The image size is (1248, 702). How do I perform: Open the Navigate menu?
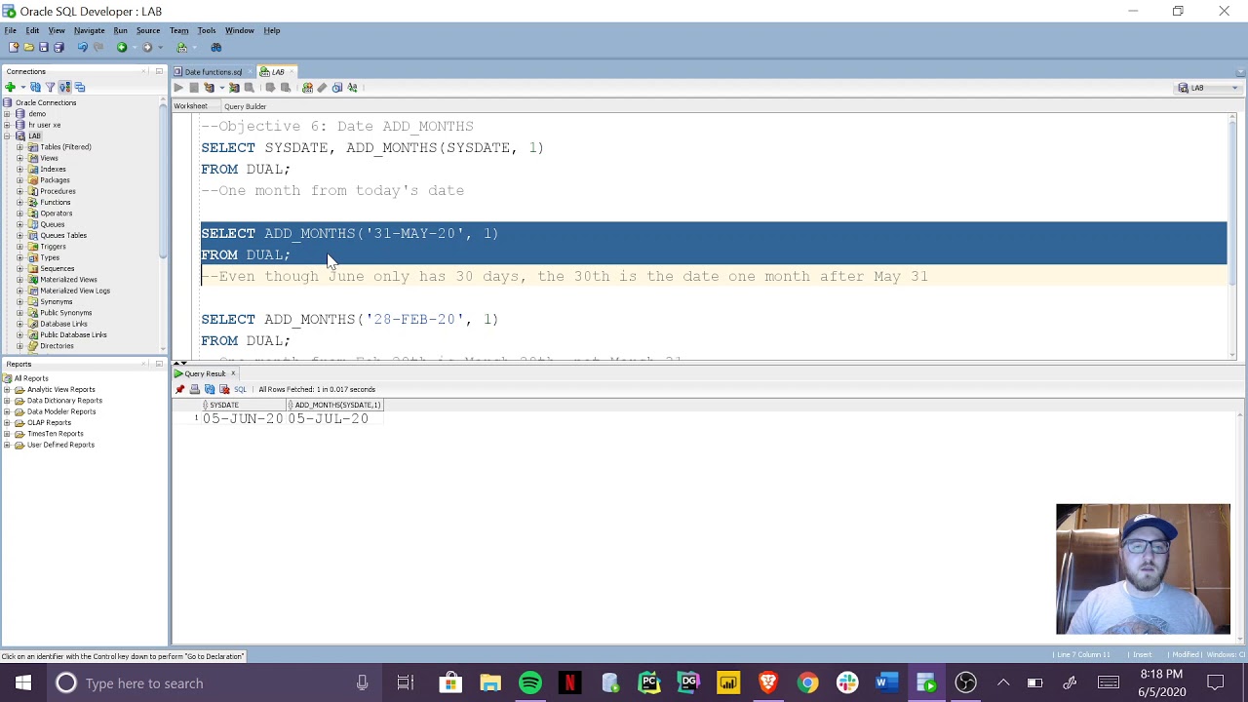89,30
